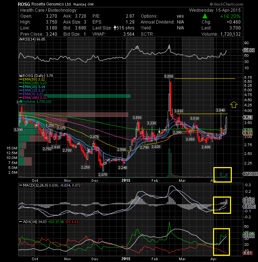Click the 66.05 RSI value tag on right axis
258x262 pixels.
(249, 50)
